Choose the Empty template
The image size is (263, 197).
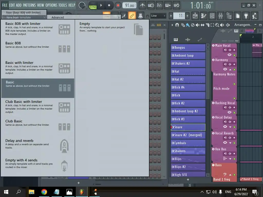pos(112,29)
